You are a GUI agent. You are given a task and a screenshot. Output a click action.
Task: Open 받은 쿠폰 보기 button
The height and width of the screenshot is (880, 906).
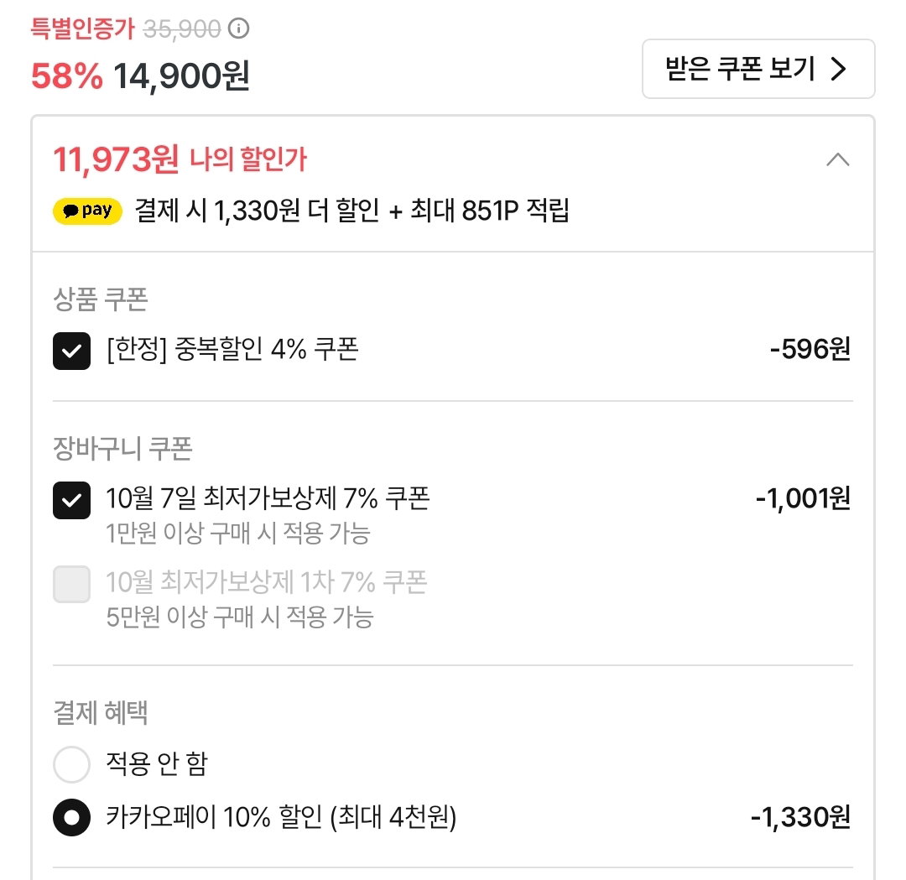point(758,69)
